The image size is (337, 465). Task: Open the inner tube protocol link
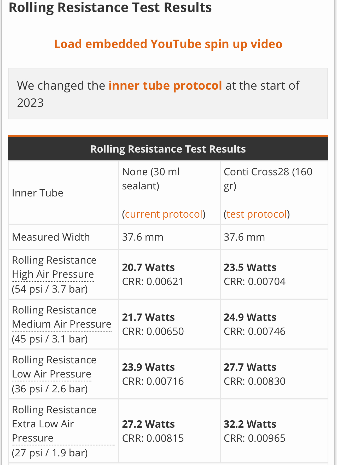pos(165,86)
